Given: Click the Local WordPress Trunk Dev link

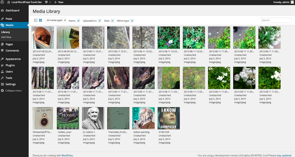Looking at the screenshot, I should tap(27, 2).
